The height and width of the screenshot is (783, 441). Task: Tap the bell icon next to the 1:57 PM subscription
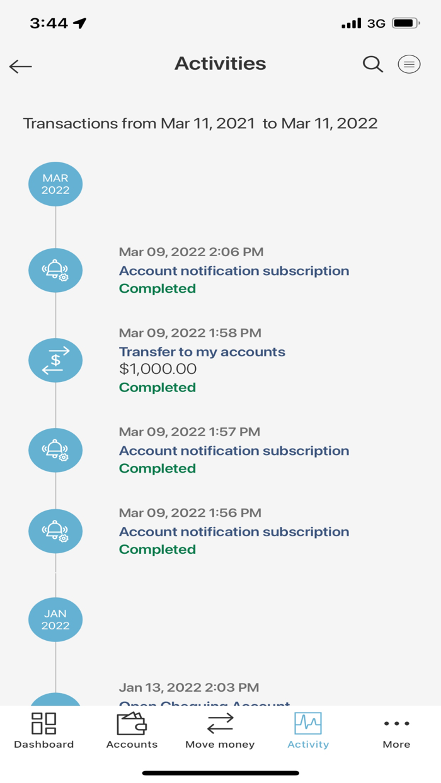tap(55, 450)
